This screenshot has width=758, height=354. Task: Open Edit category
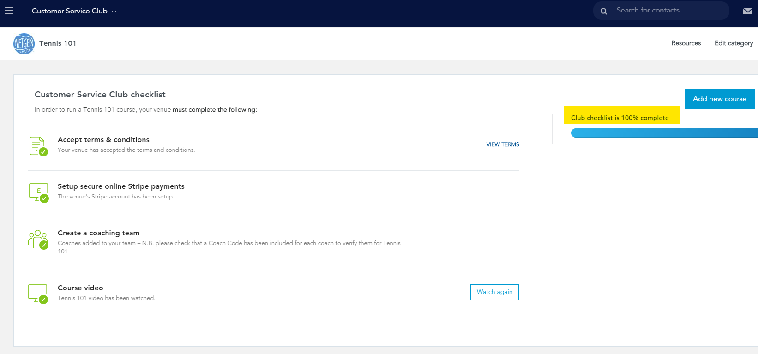pyautogui.click(x=734, y=43)
